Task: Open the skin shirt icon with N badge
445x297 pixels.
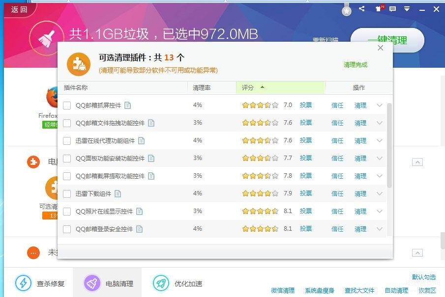Action: click(380, 8)
